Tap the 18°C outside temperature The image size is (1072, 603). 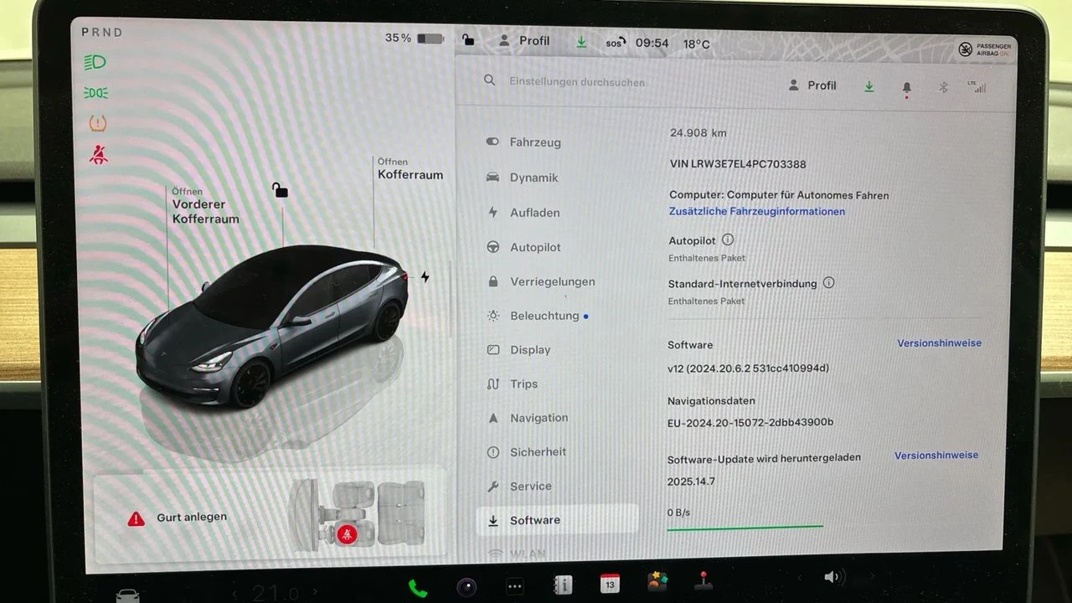coord(696,44)
